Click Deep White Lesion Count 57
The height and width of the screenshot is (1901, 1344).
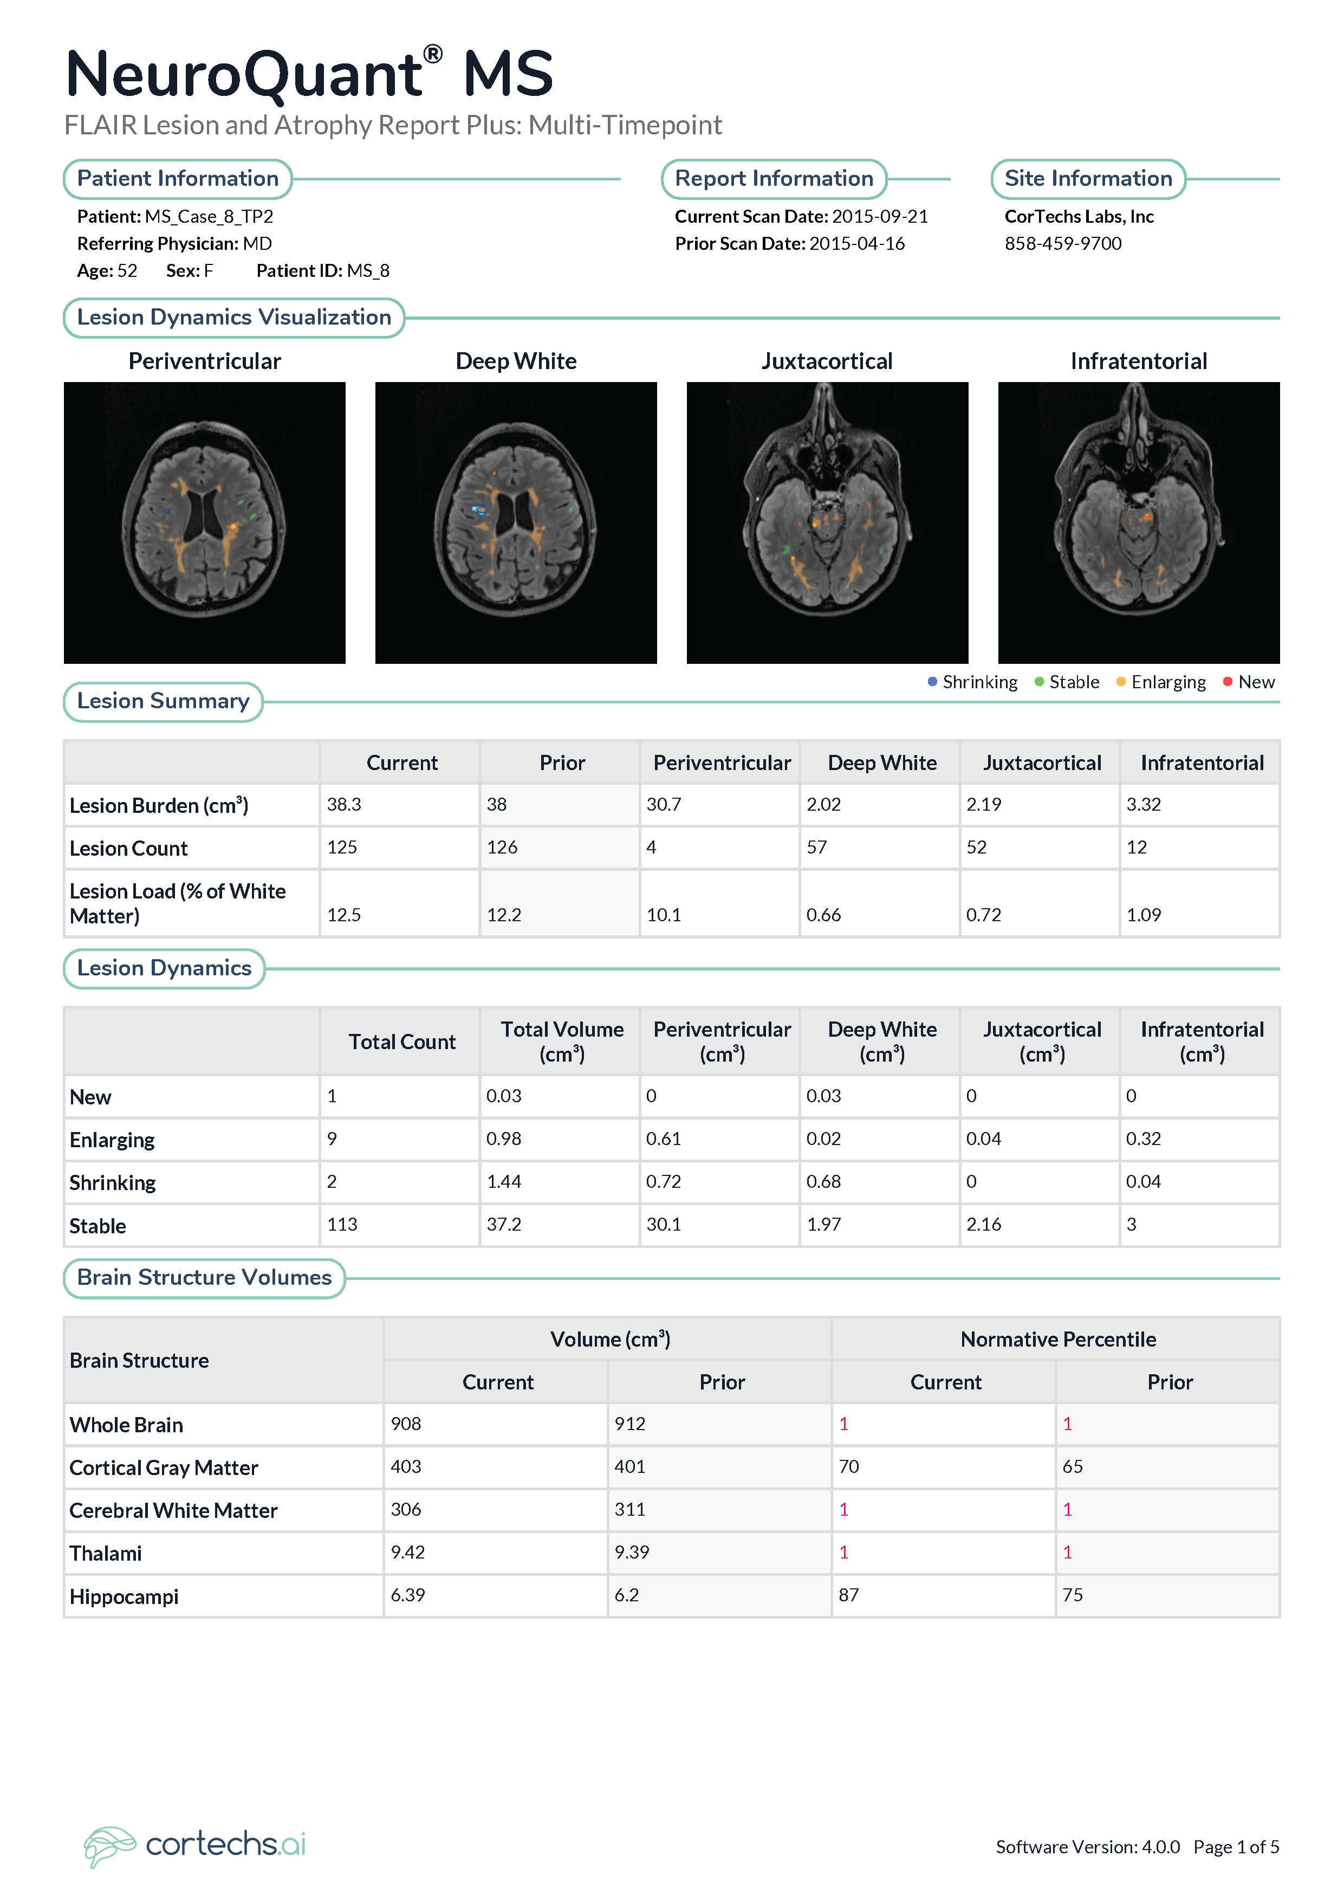point(817,848)
